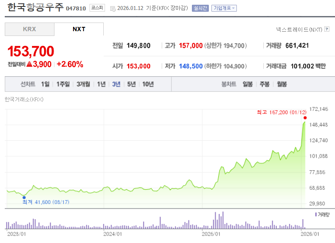
Task: Click the trading volume 661,421
Action: pyautogui.click(x=297, y=45)
